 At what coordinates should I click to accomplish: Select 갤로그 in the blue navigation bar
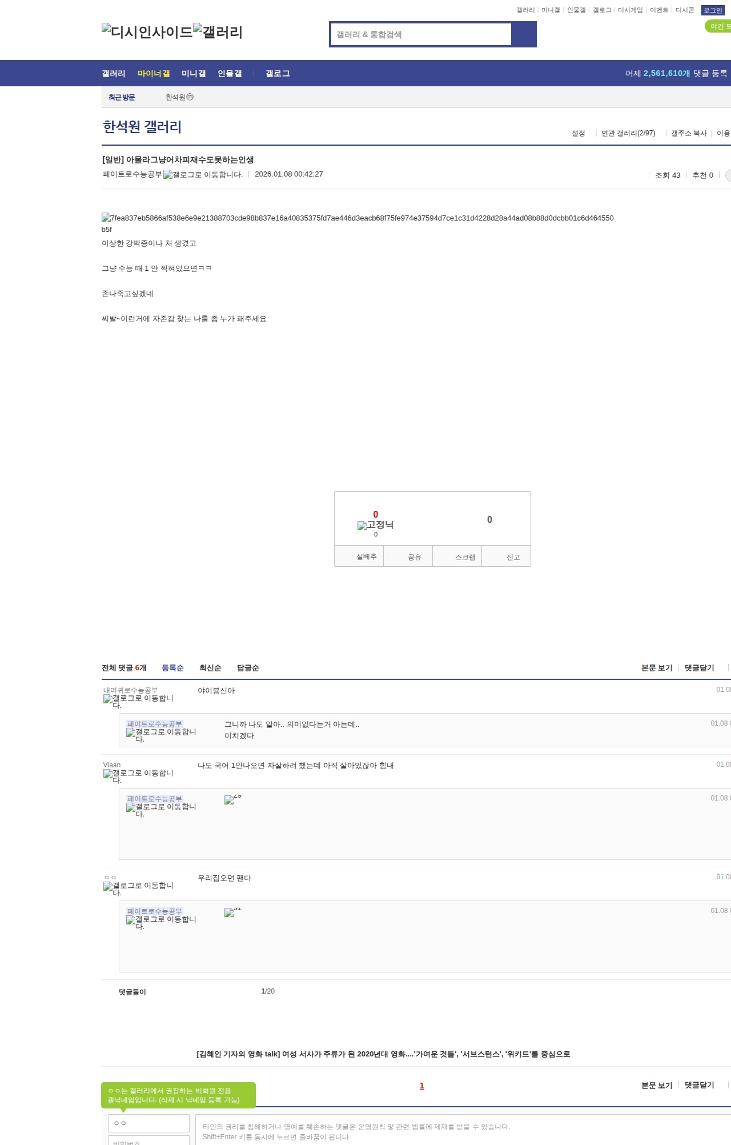tap(278, 73)
